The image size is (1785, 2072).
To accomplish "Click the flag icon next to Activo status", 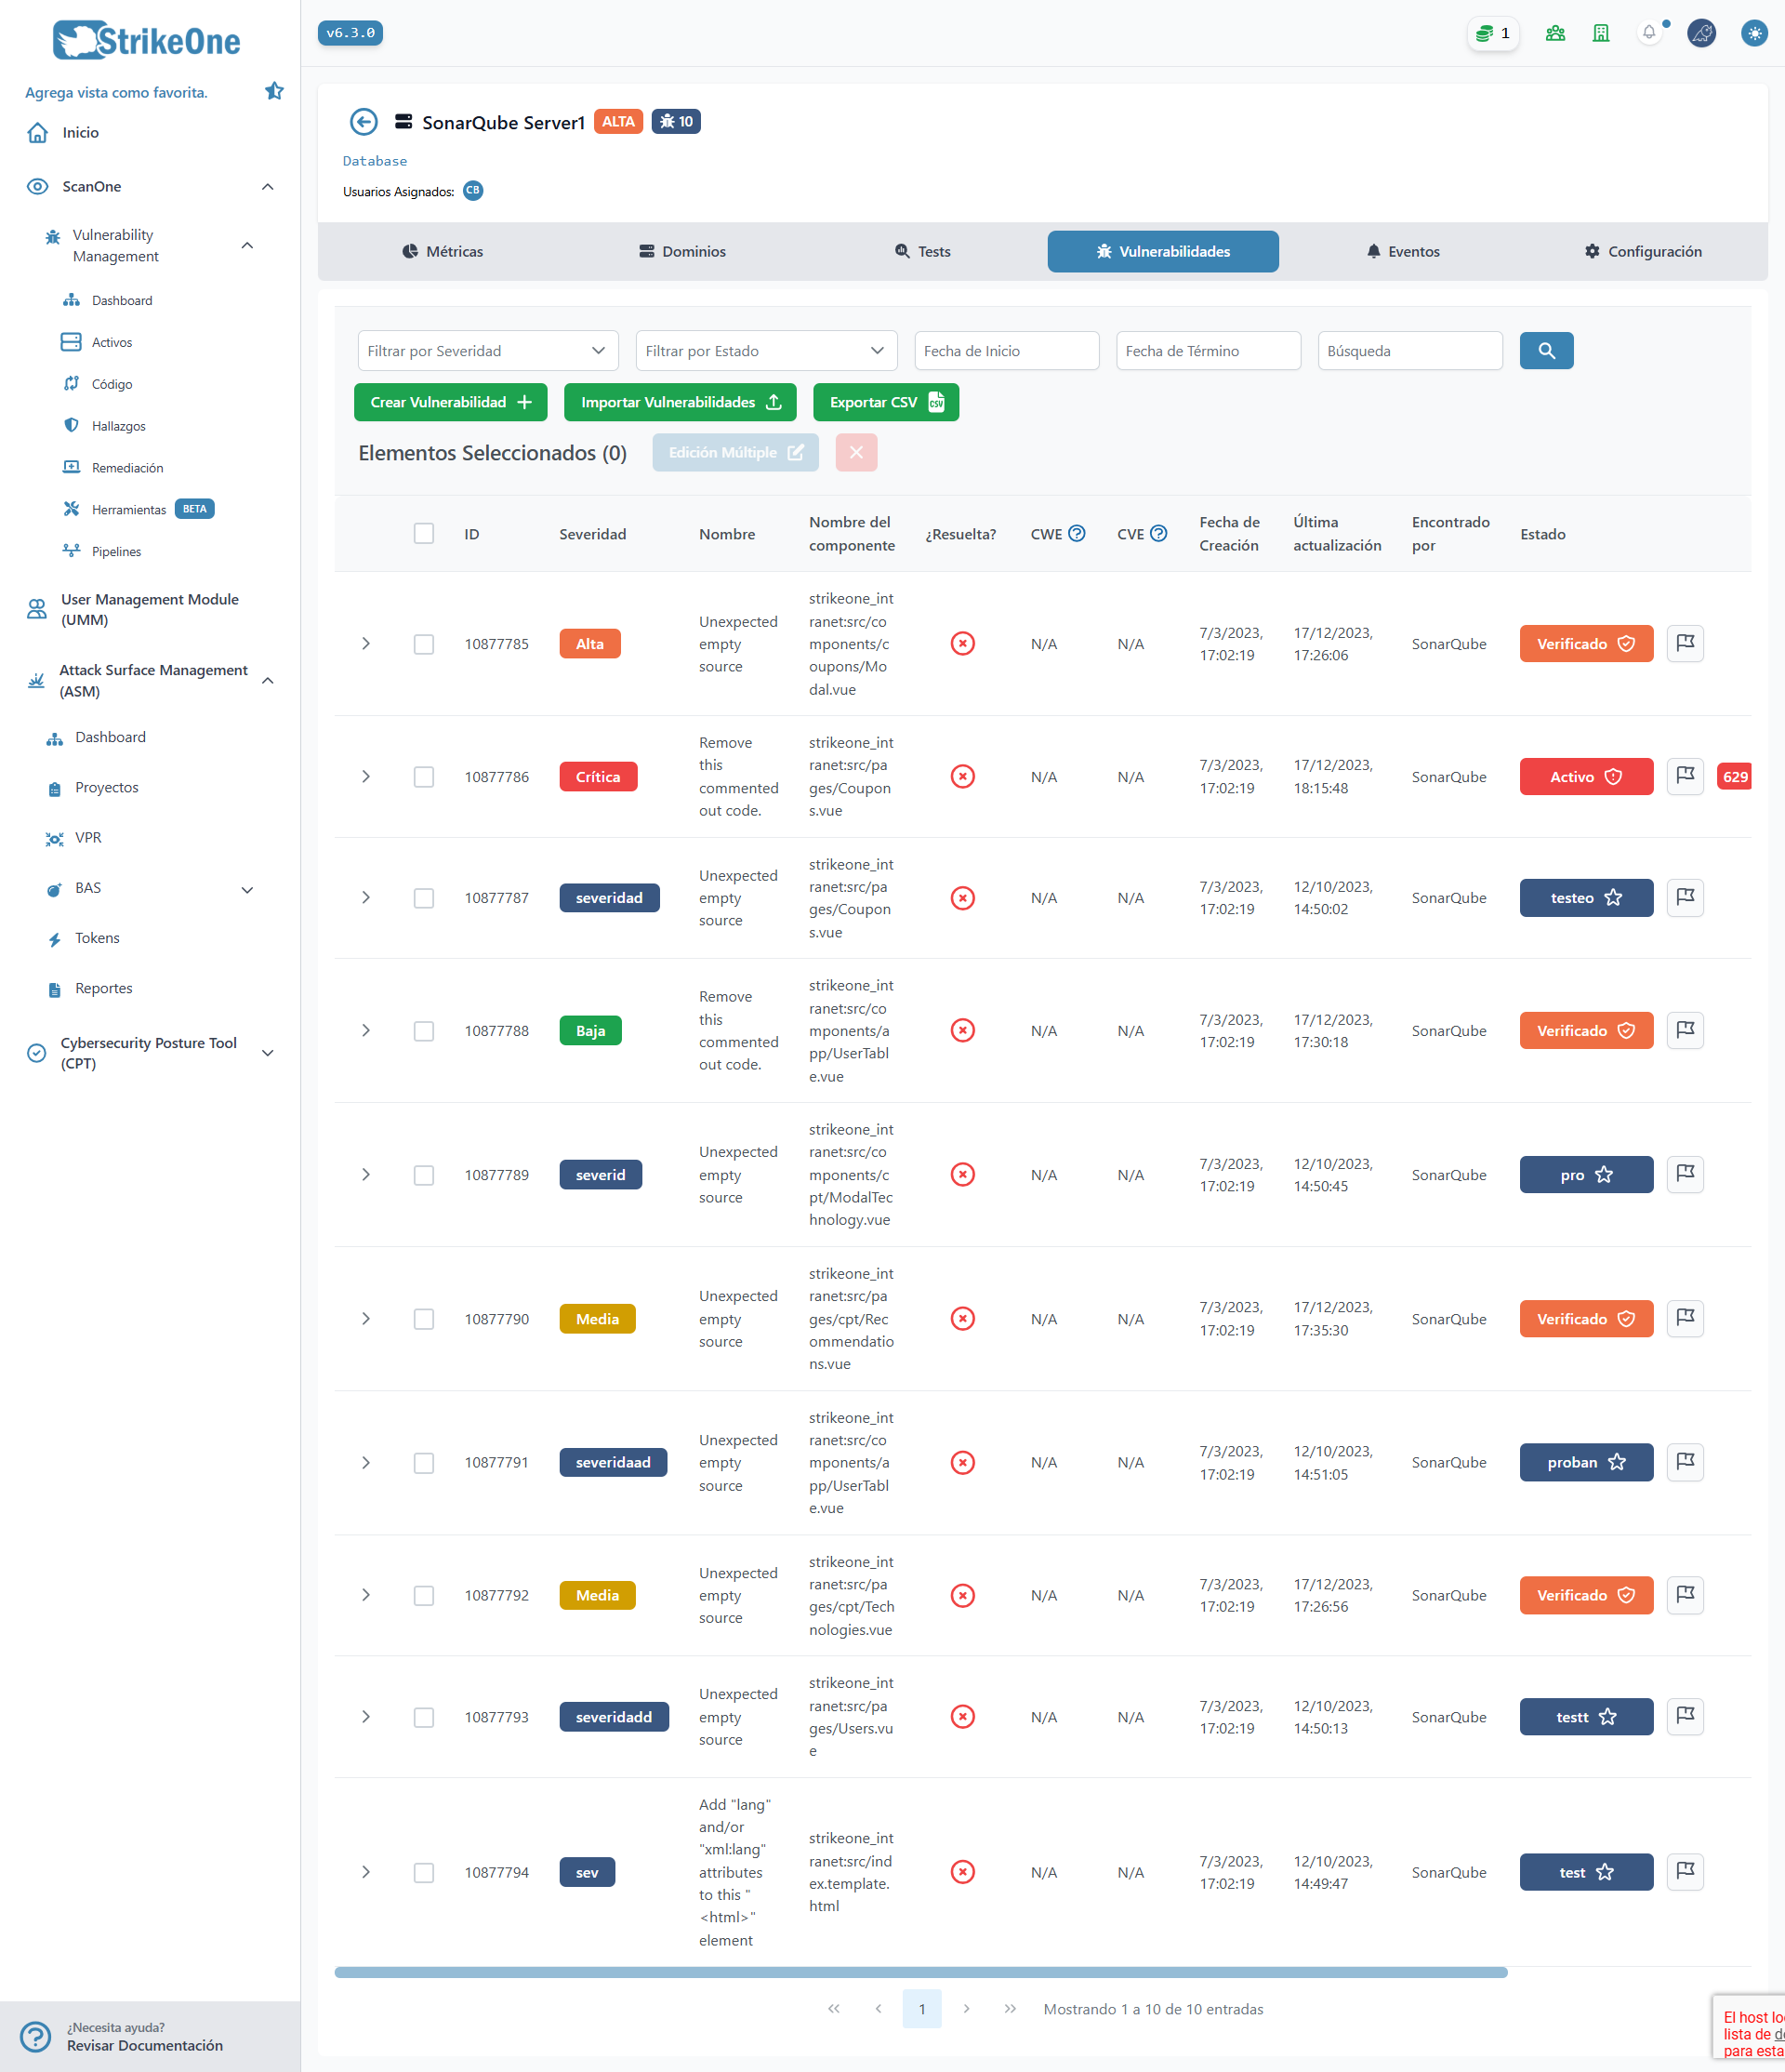I will coord(1685,776).
